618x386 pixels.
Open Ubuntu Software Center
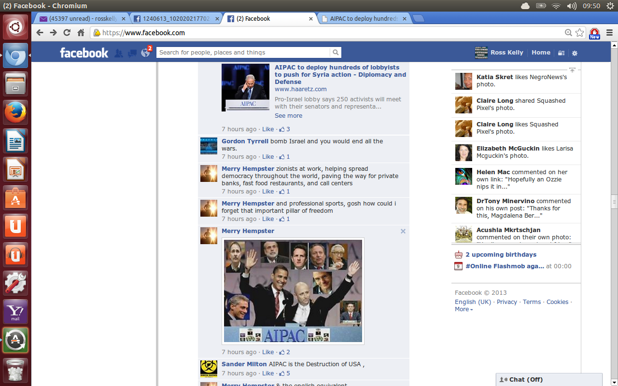(15, 198)
